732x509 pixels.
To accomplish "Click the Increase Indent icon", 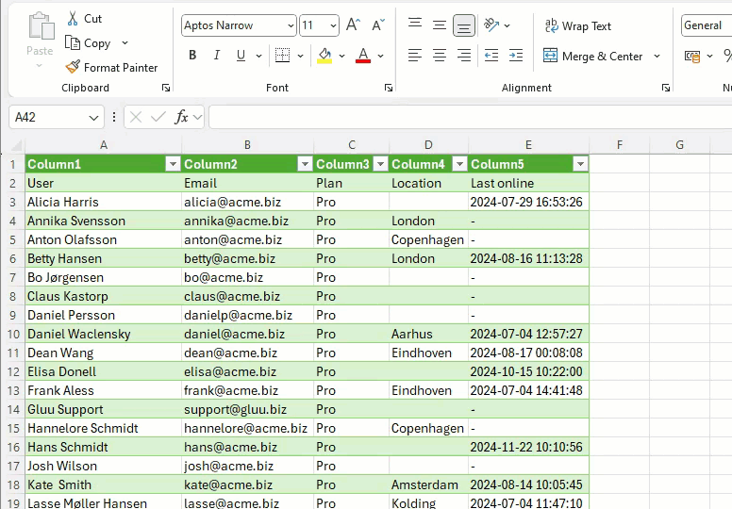I will click(515, 57).
